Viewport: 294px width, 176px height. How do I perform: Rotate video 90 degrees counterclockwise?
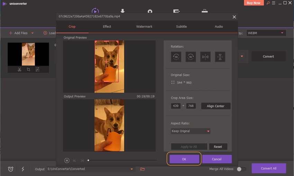point(176,57)
